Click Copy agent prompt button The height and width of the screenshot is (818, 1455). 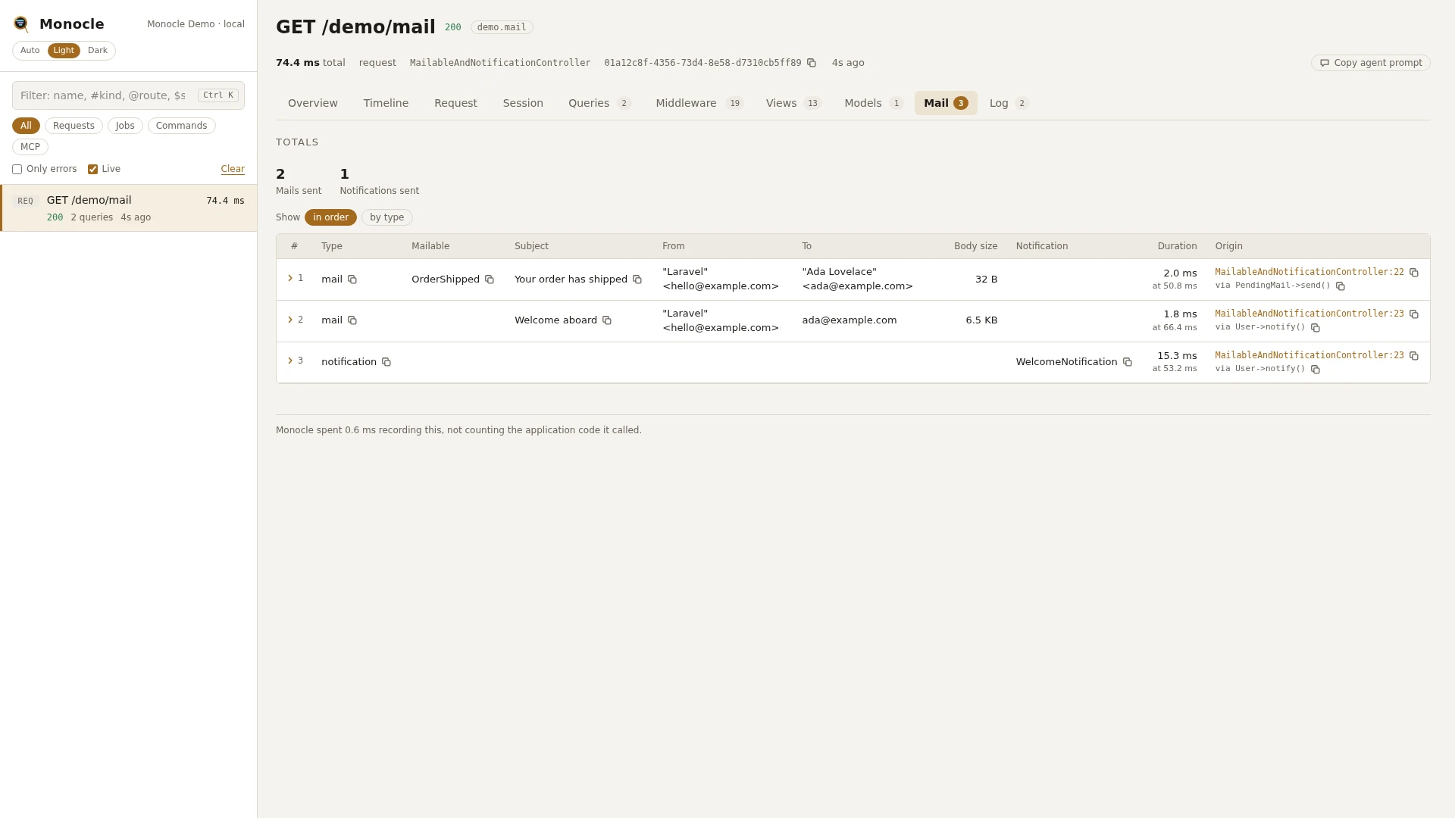(1371, 63)
